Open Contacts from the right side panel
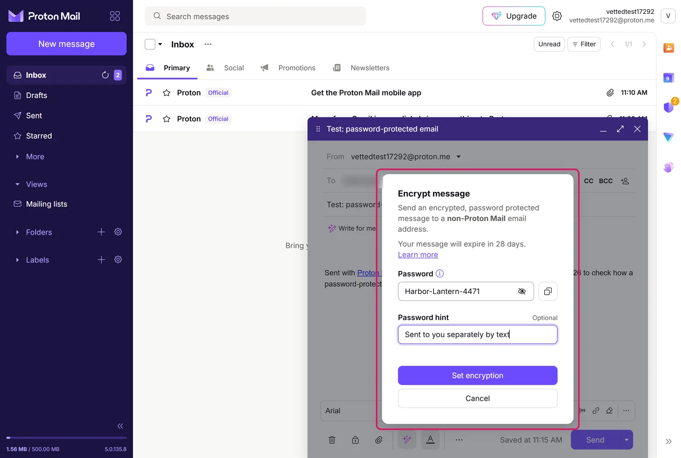 (x=669, y=48)
